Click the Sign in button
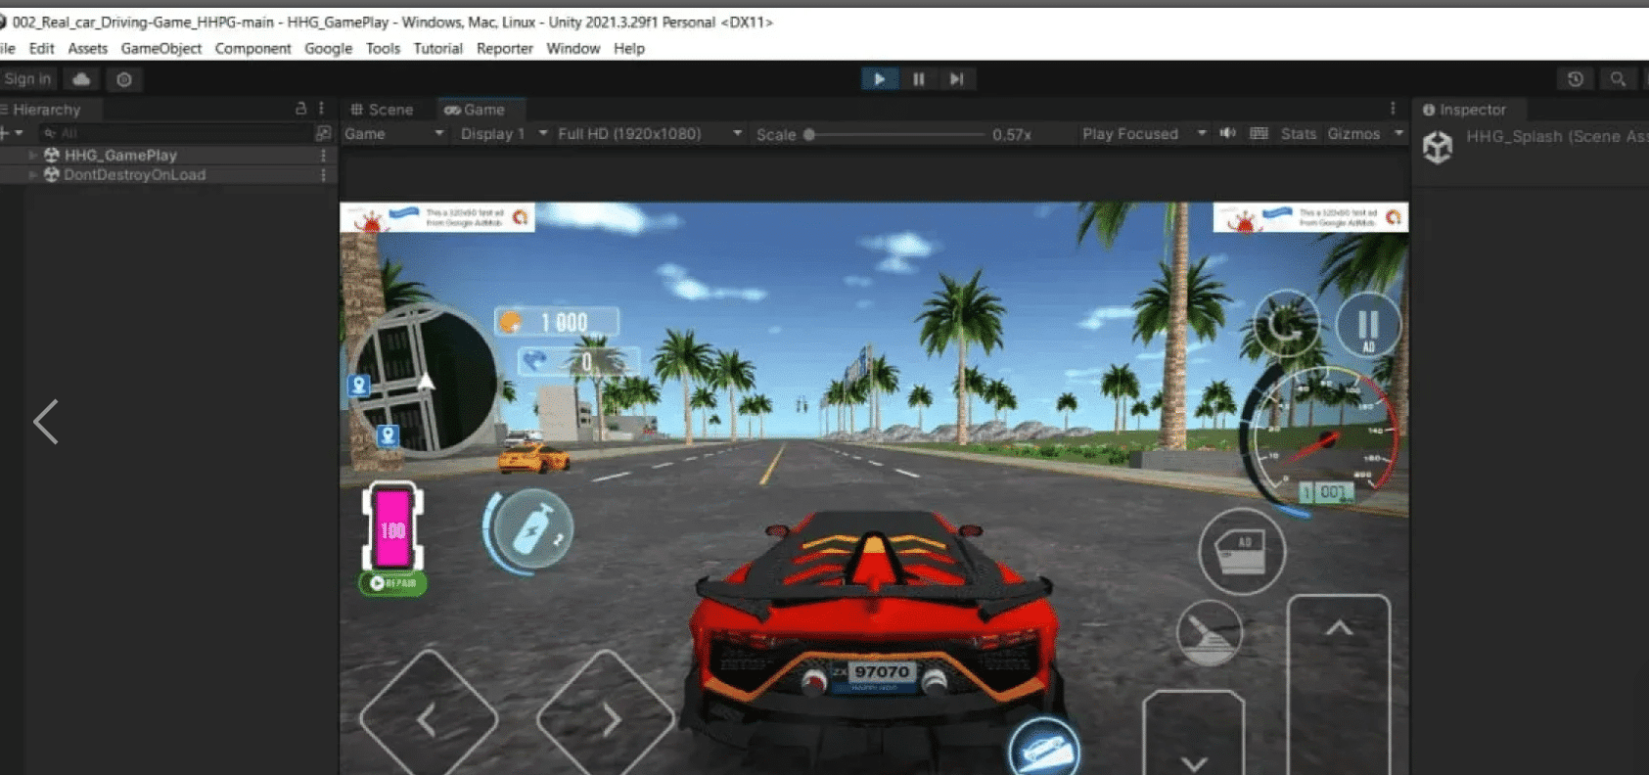The image size is (1649, 775). pyautogui.click(x=27, y=79)
